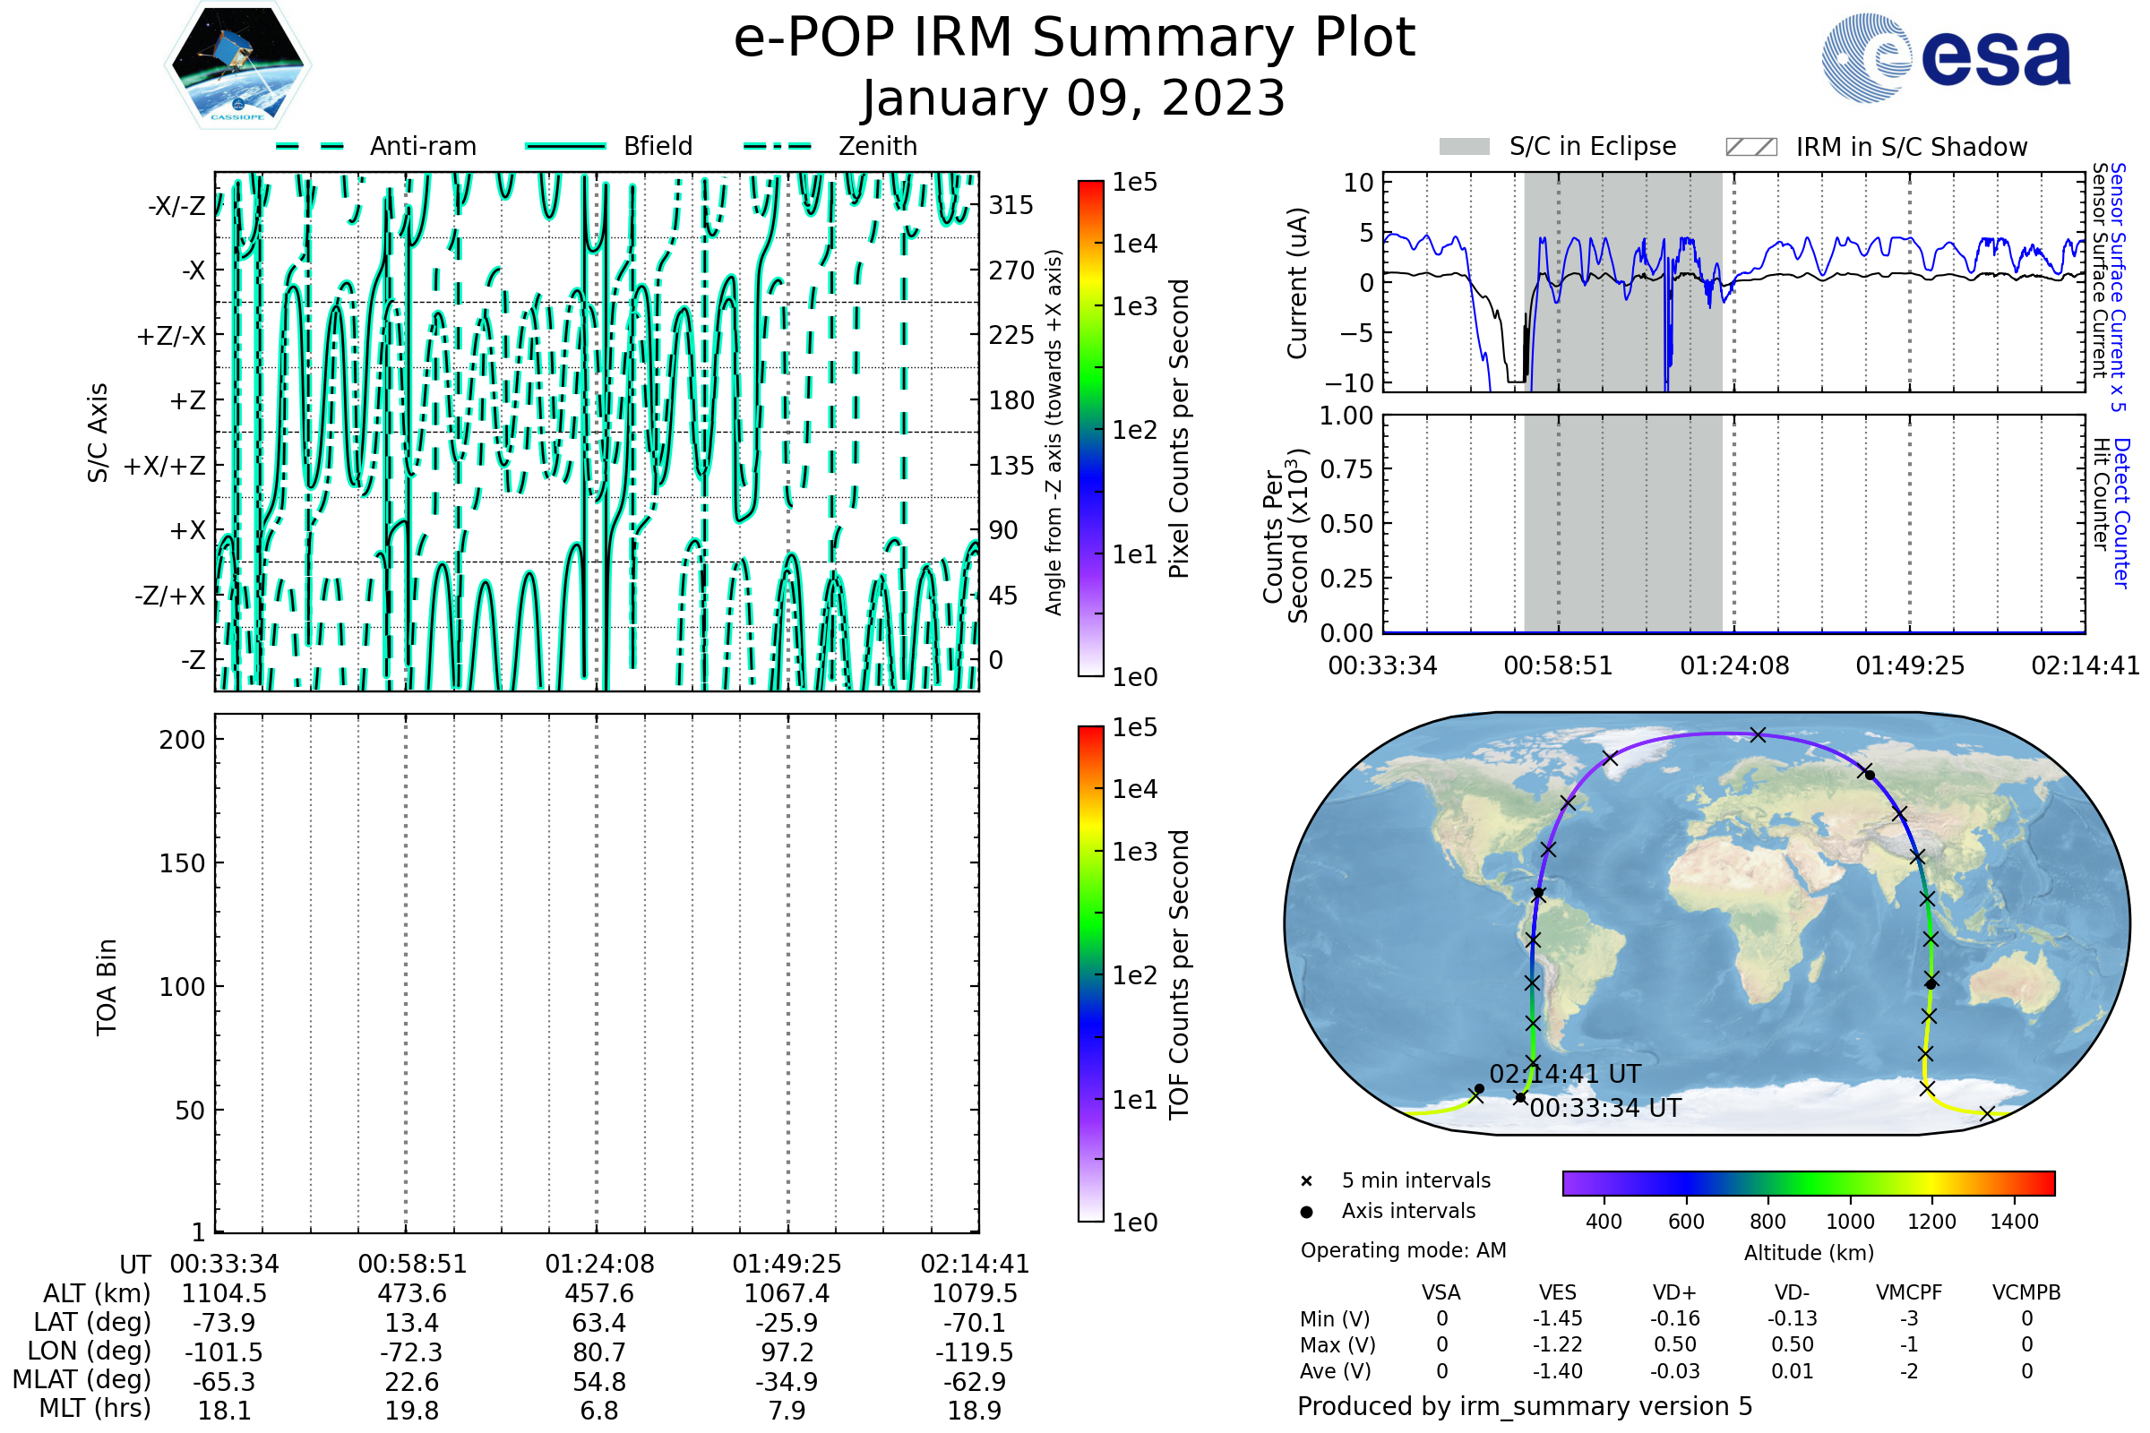The height and width of the screenshot is (1433, 2150).
Task: Click the 5 min intervals cross marker
Action: click(x=1306, y=1181)
